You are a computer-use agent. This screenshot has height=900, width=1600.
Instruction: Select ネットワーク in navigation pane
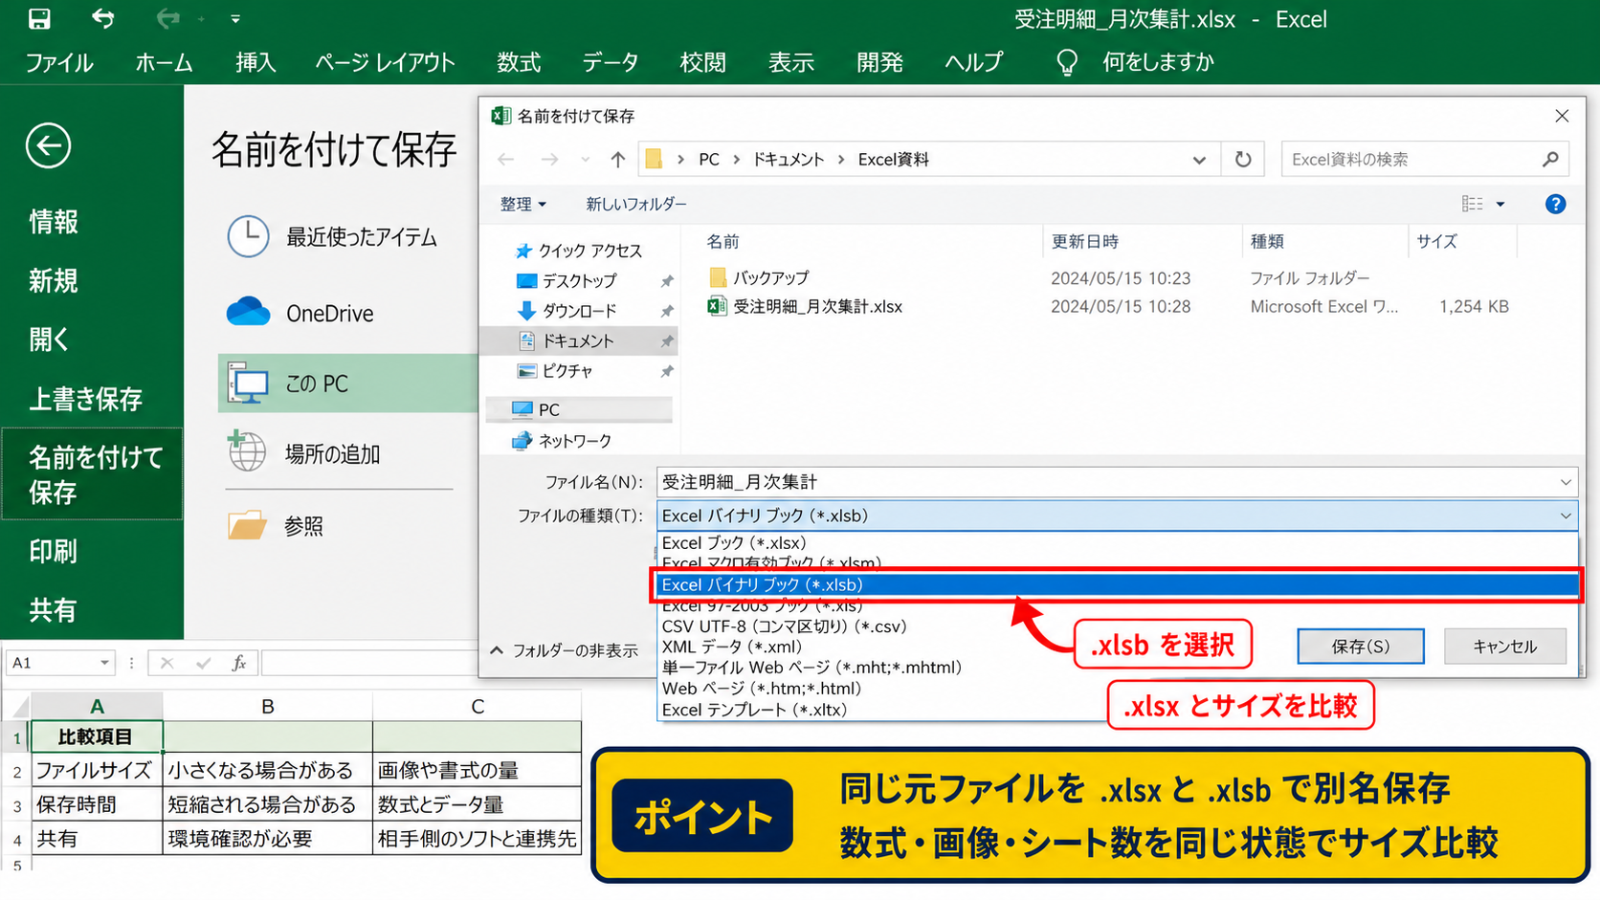[562, 441]
